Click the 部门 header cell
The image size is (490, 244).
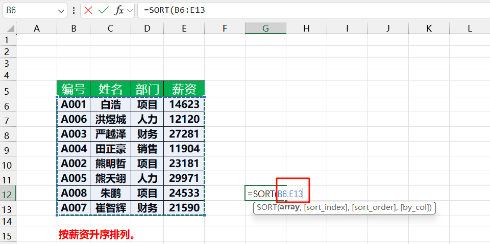click(x=147, y=89)
